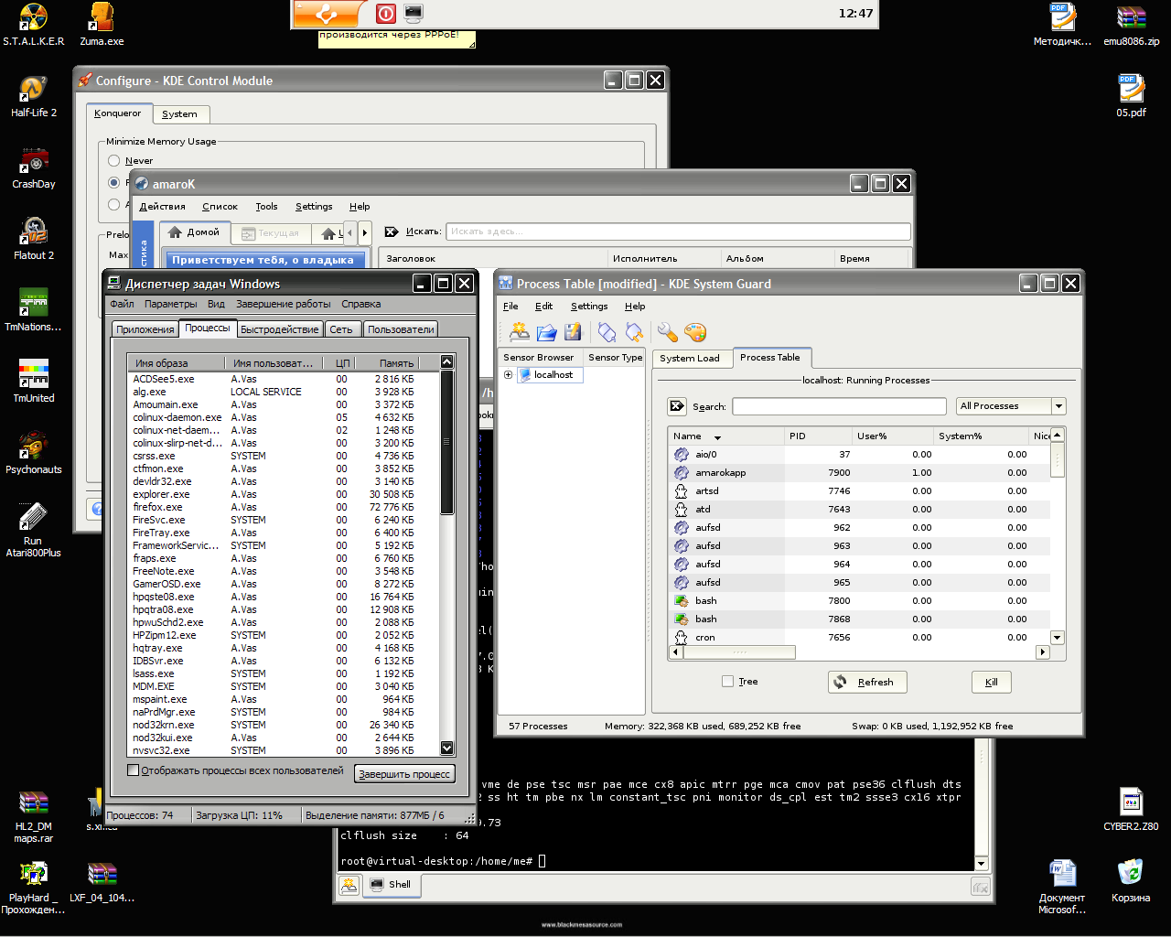Click the clock on the top panel
The width and height of the screenshot is (1171, 937).
[x=855, y=14]
